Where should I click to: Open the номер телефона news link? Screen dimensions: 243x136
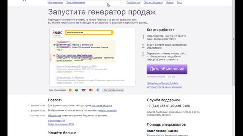click(108, 110)
